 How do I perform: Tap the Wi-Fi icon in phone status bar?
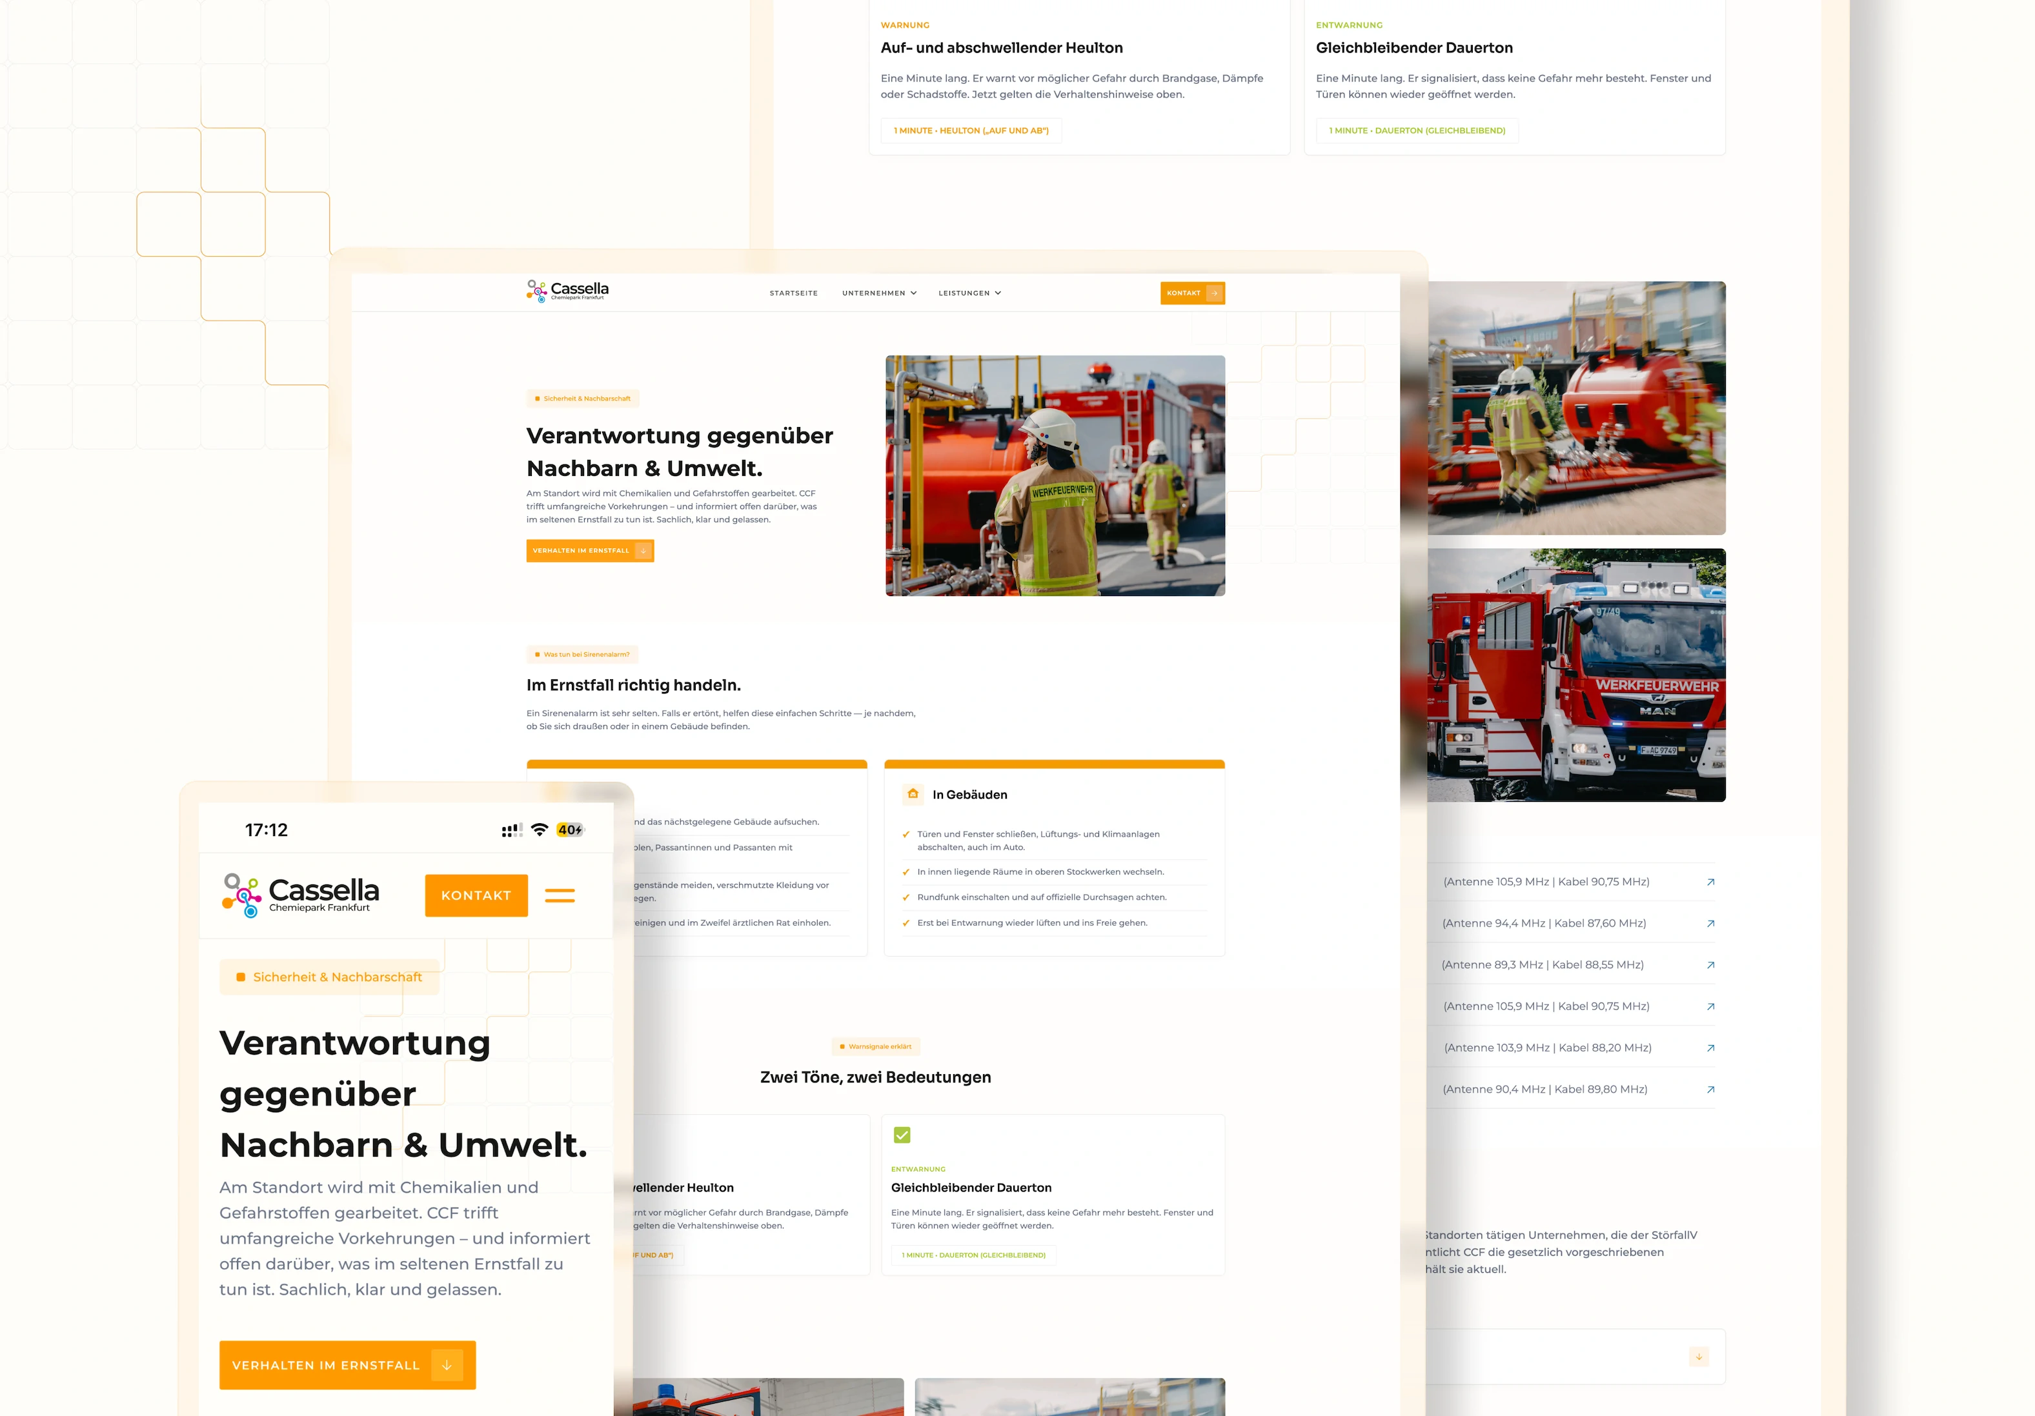click(540, 830)
